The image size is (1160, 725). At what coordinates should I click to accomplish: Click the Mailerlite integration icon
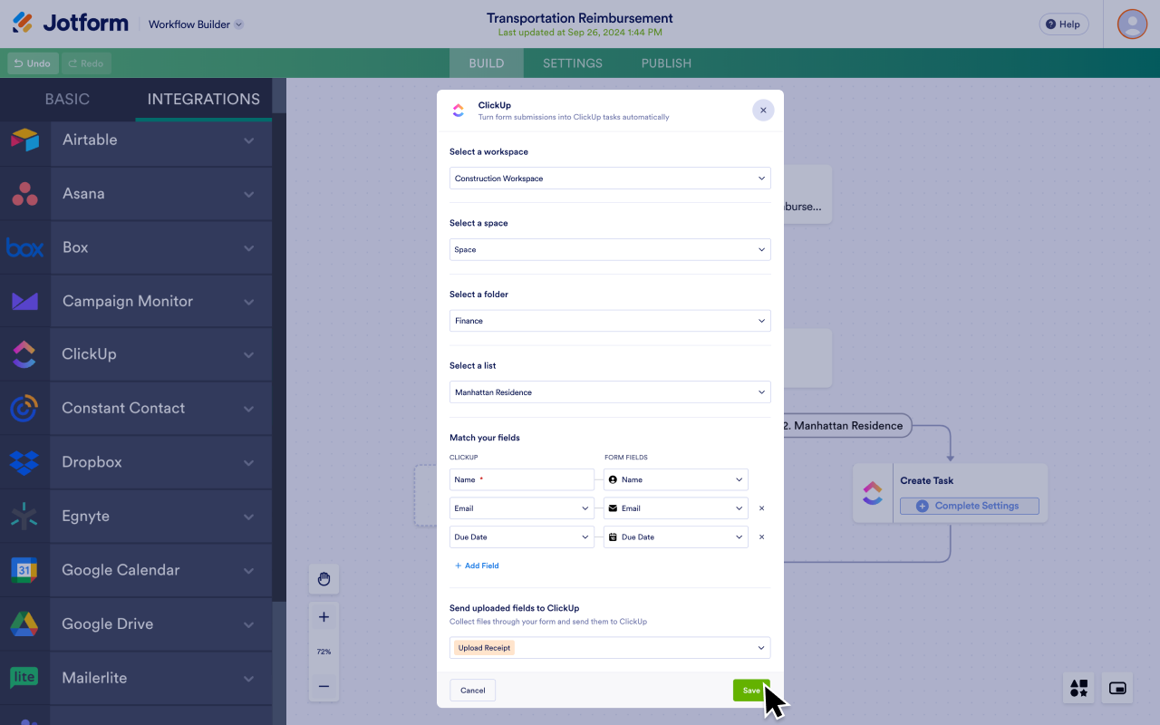tap(24, 678)
